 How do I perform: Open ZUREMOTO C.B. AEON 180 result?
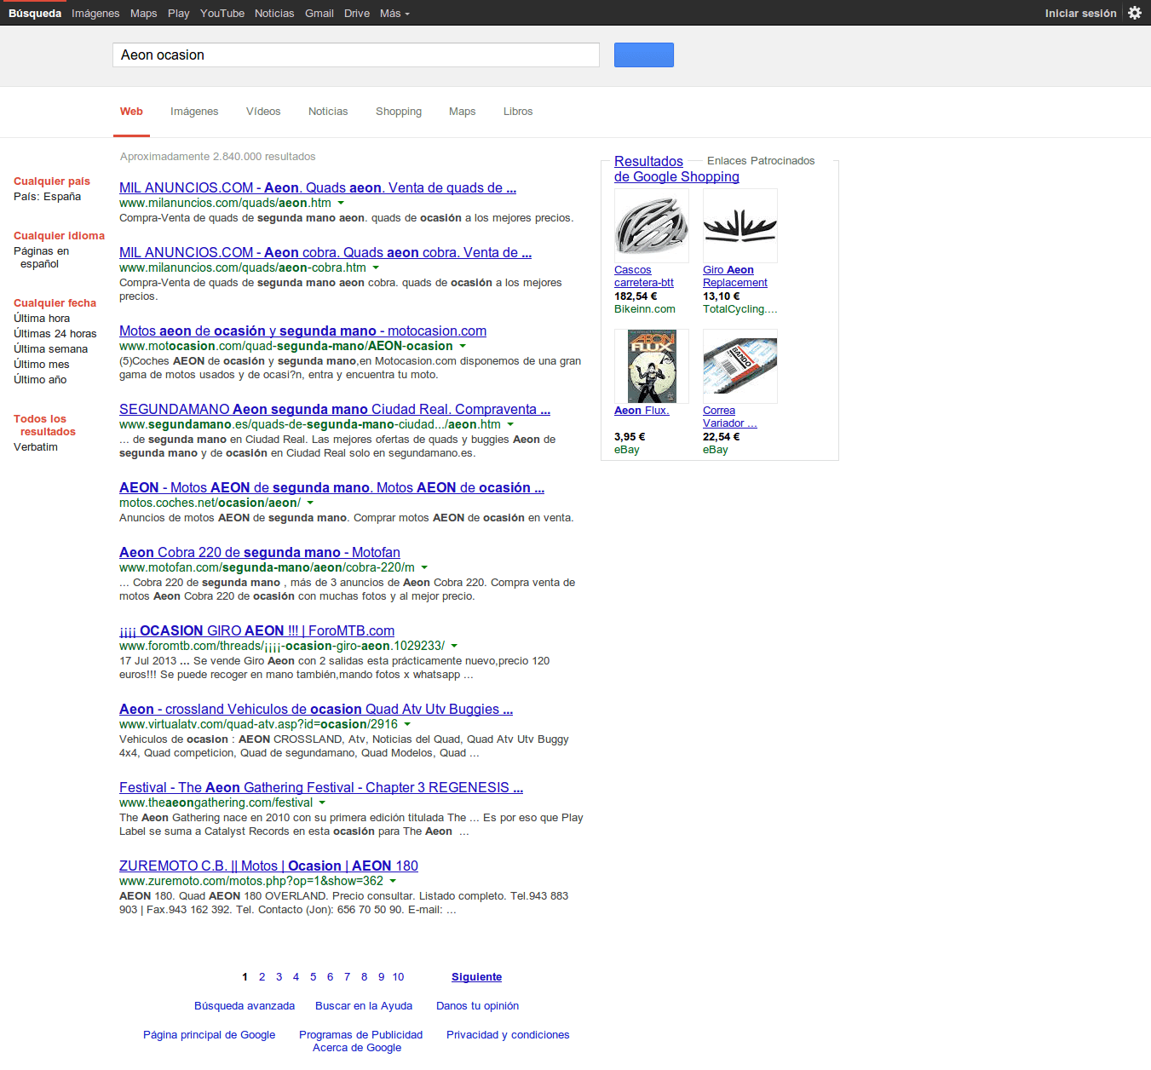tap(268, 866)
